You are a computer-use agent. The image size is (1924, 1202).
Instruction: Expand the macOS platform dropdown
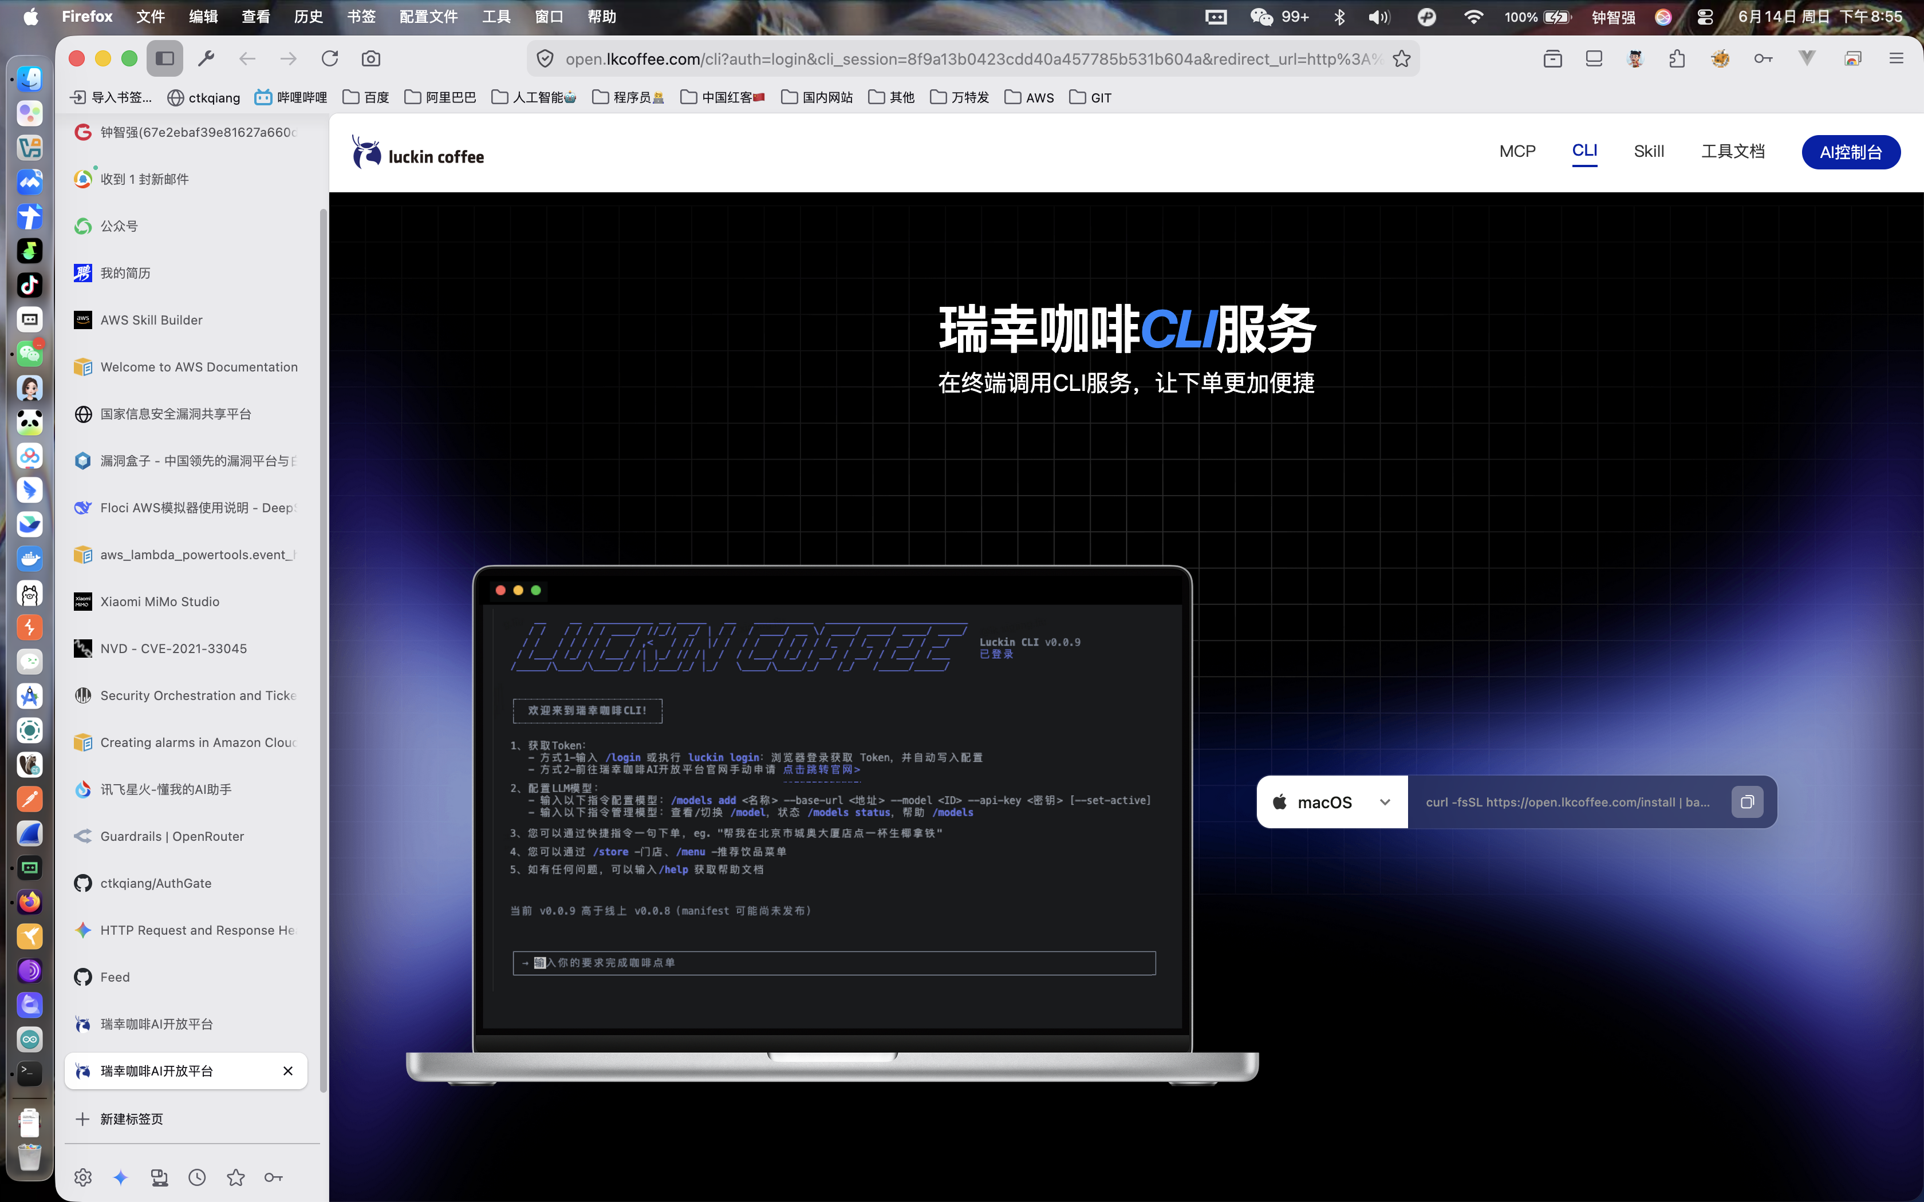[x=1332, y=802]
